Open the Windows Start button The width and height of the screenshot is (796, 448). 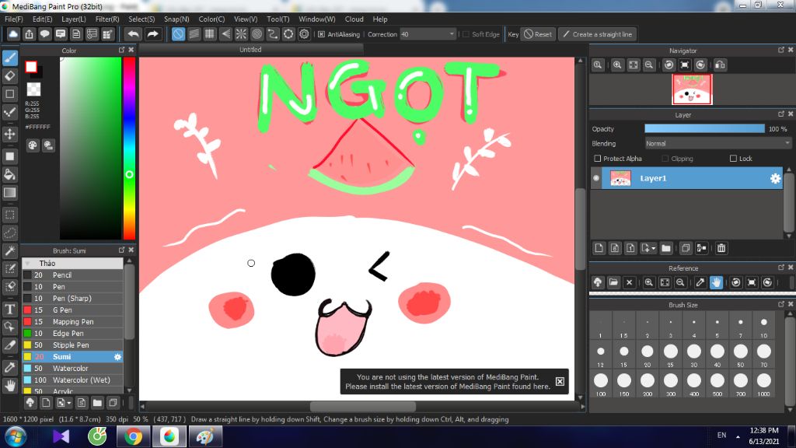(16, 437)
